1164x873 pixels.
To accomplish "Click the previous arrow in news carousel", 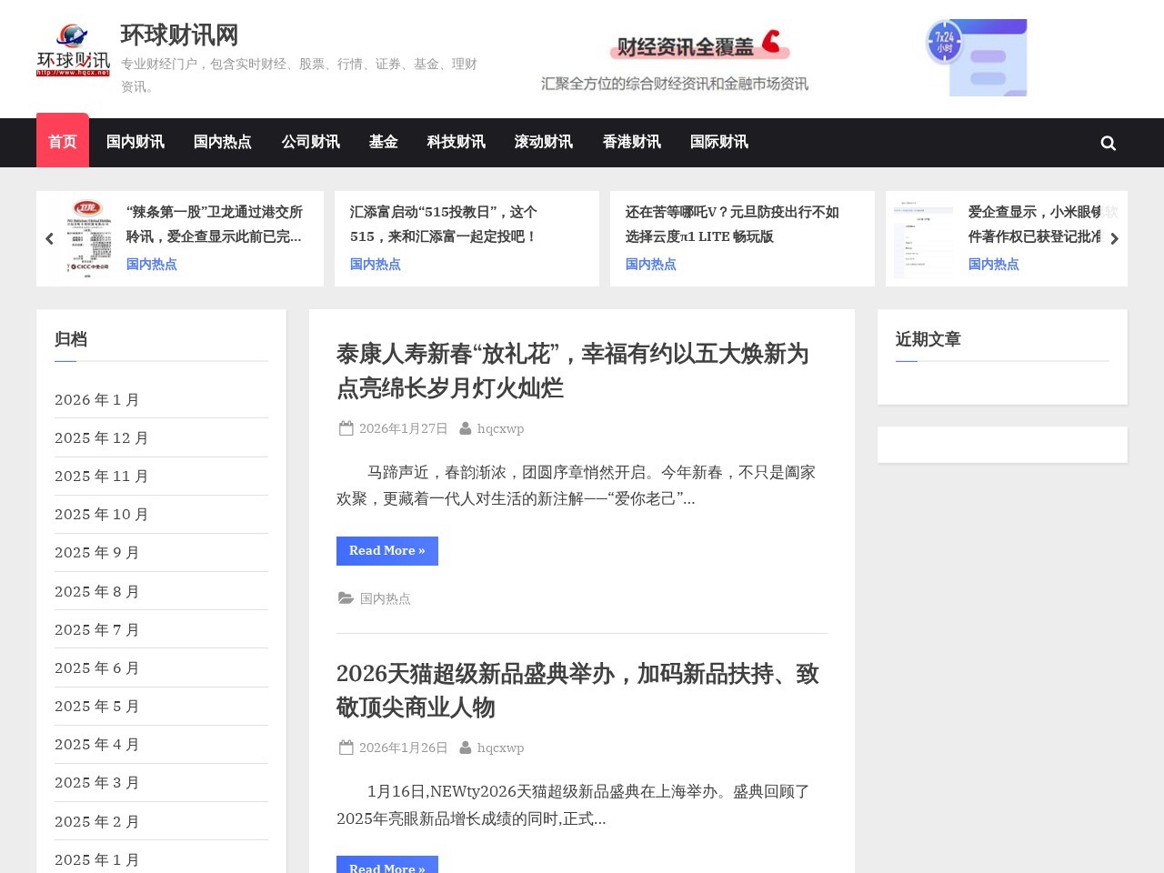I will (x=49, y=238).
